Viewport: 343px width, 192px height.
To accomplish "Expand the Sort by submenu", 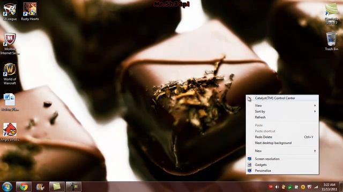I will (x=282, y=111).
